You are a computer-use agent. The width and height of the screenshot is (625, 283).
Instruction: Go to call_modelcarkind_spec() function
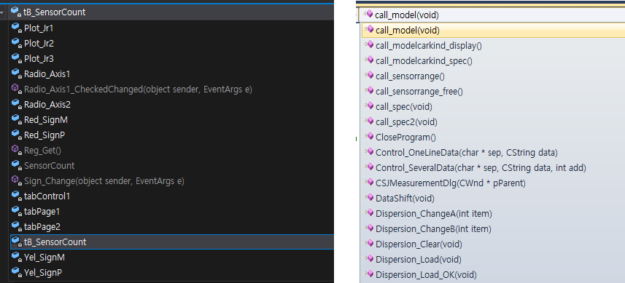click(424, 61)
